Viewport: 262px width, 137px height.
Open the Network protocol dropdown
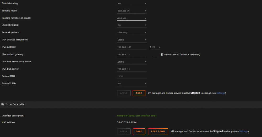132,32
